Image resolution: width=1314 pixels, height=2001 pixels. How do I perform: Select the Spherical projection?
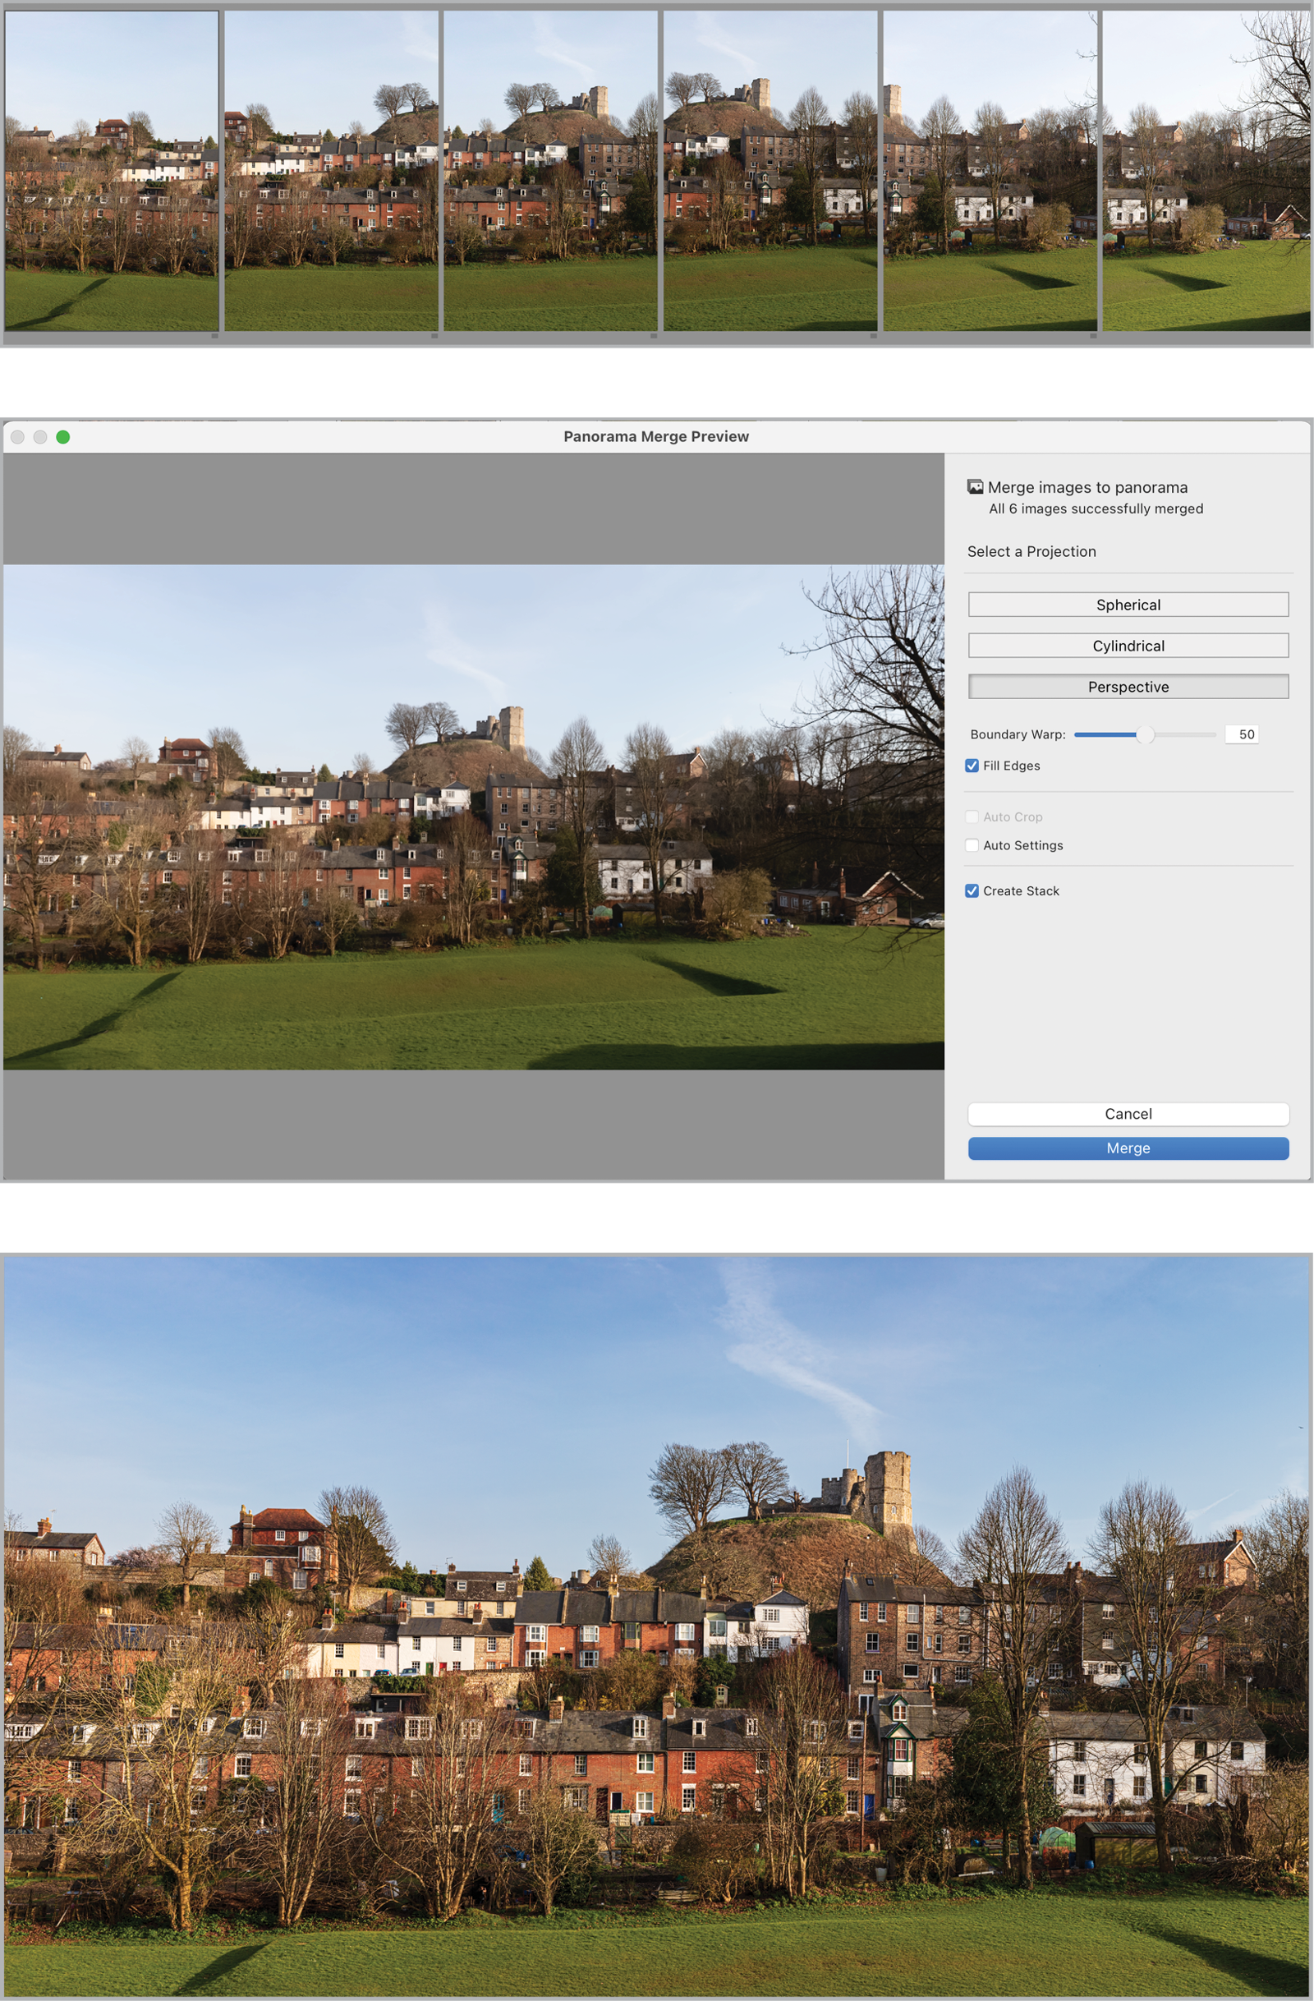pyautogui.click(x=1128, y=605)
